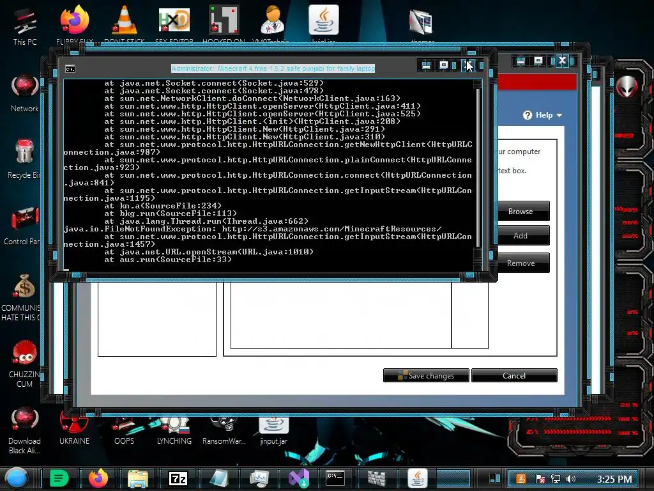Open the green chat app on taskbar
Viewport: 654px width, 491px height.
pos(59,478)
